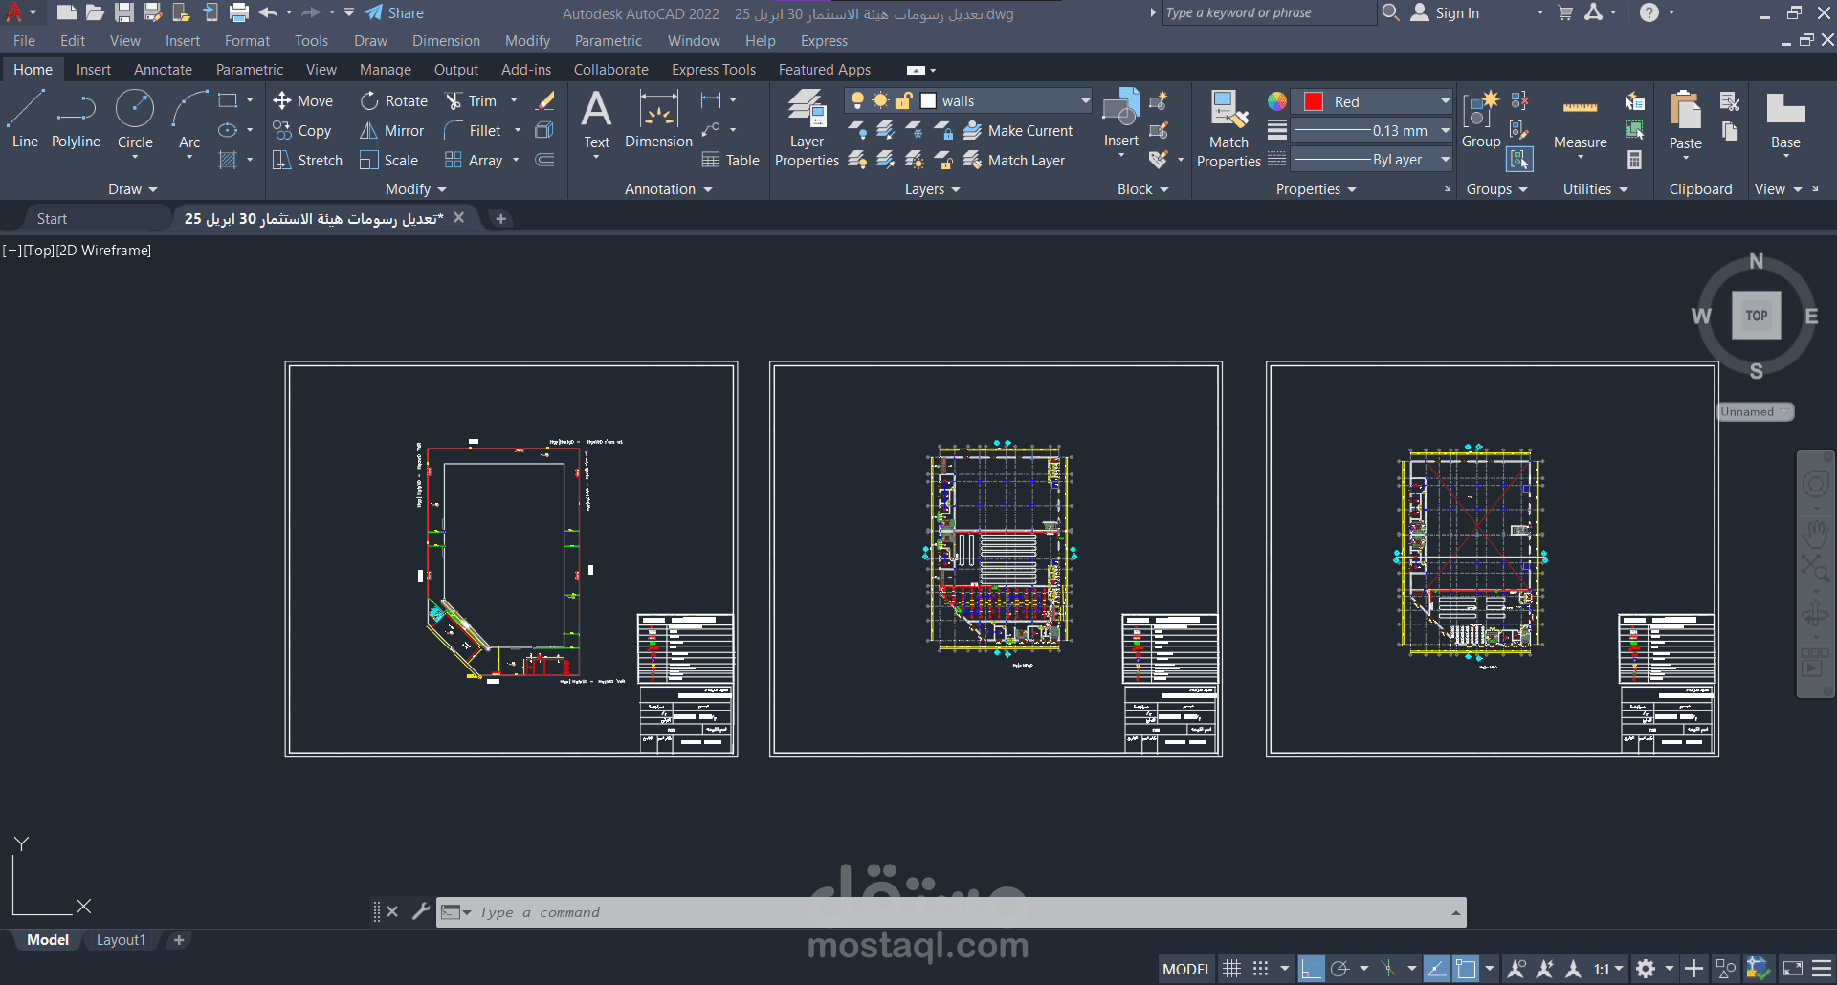1837x985 pixels.
Task: Insert a Table
Action: (731, 161)
